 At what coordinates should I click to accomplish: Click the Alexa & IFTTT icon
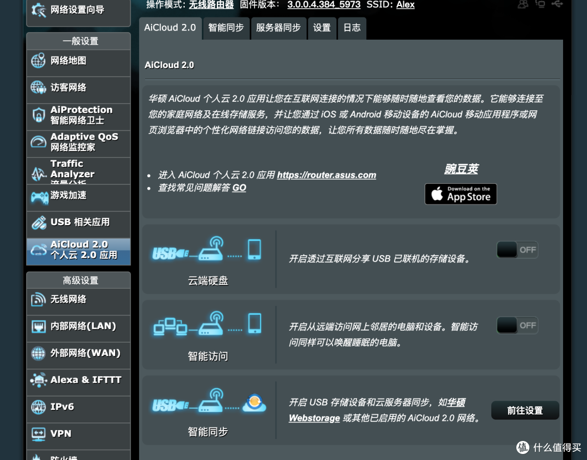38,380
